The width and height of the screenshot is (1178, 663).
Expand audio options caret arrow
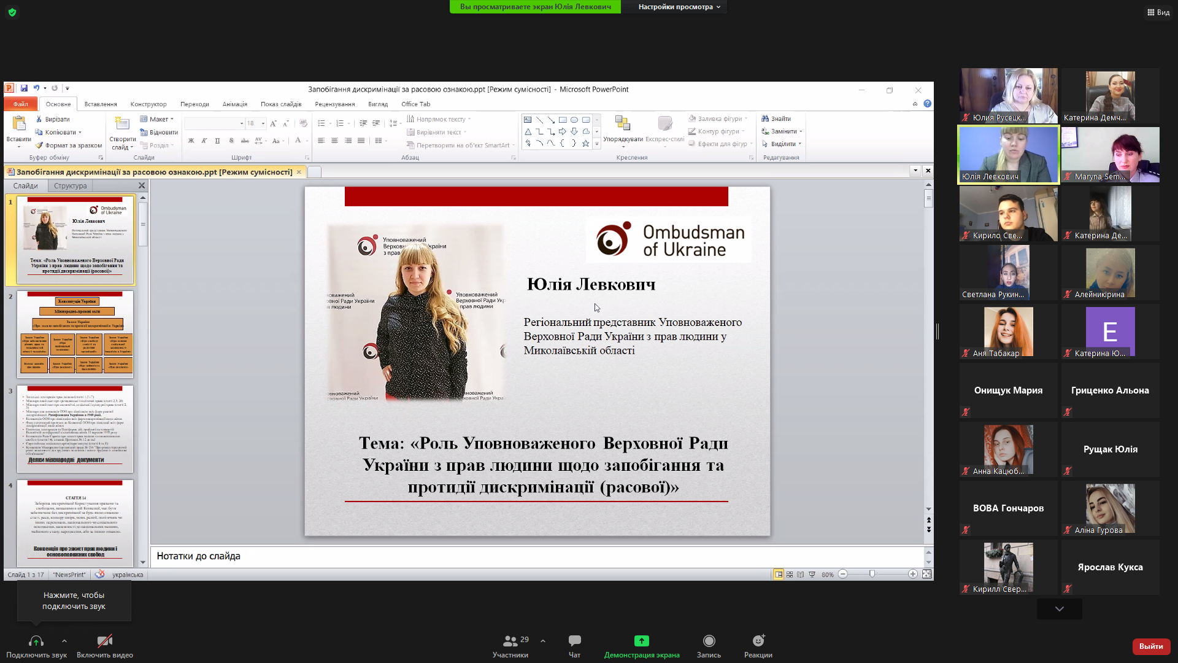(x=64, y=641)
